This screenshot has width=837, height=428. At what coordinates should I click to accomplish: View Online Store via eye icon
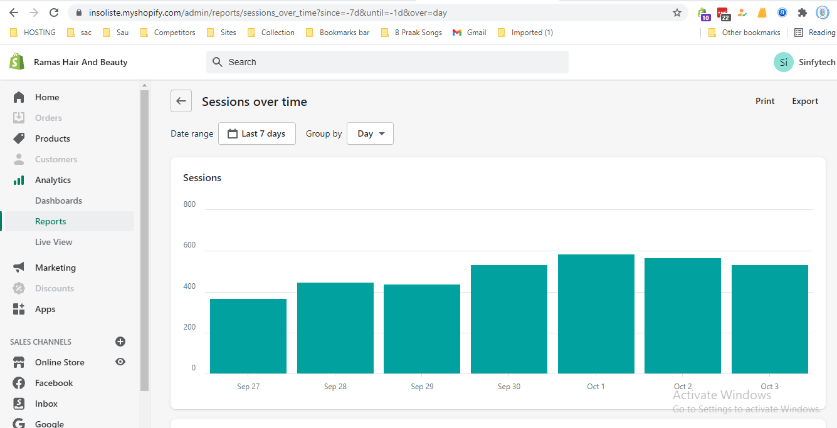(120, 362)
